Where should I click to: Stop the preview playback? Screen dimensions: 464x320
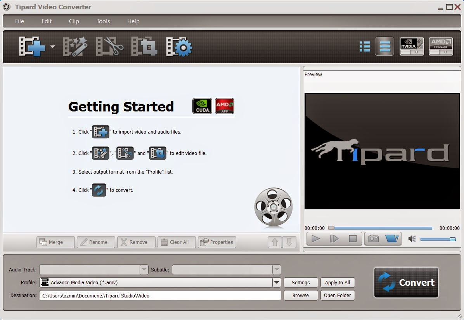coord(353,238)
